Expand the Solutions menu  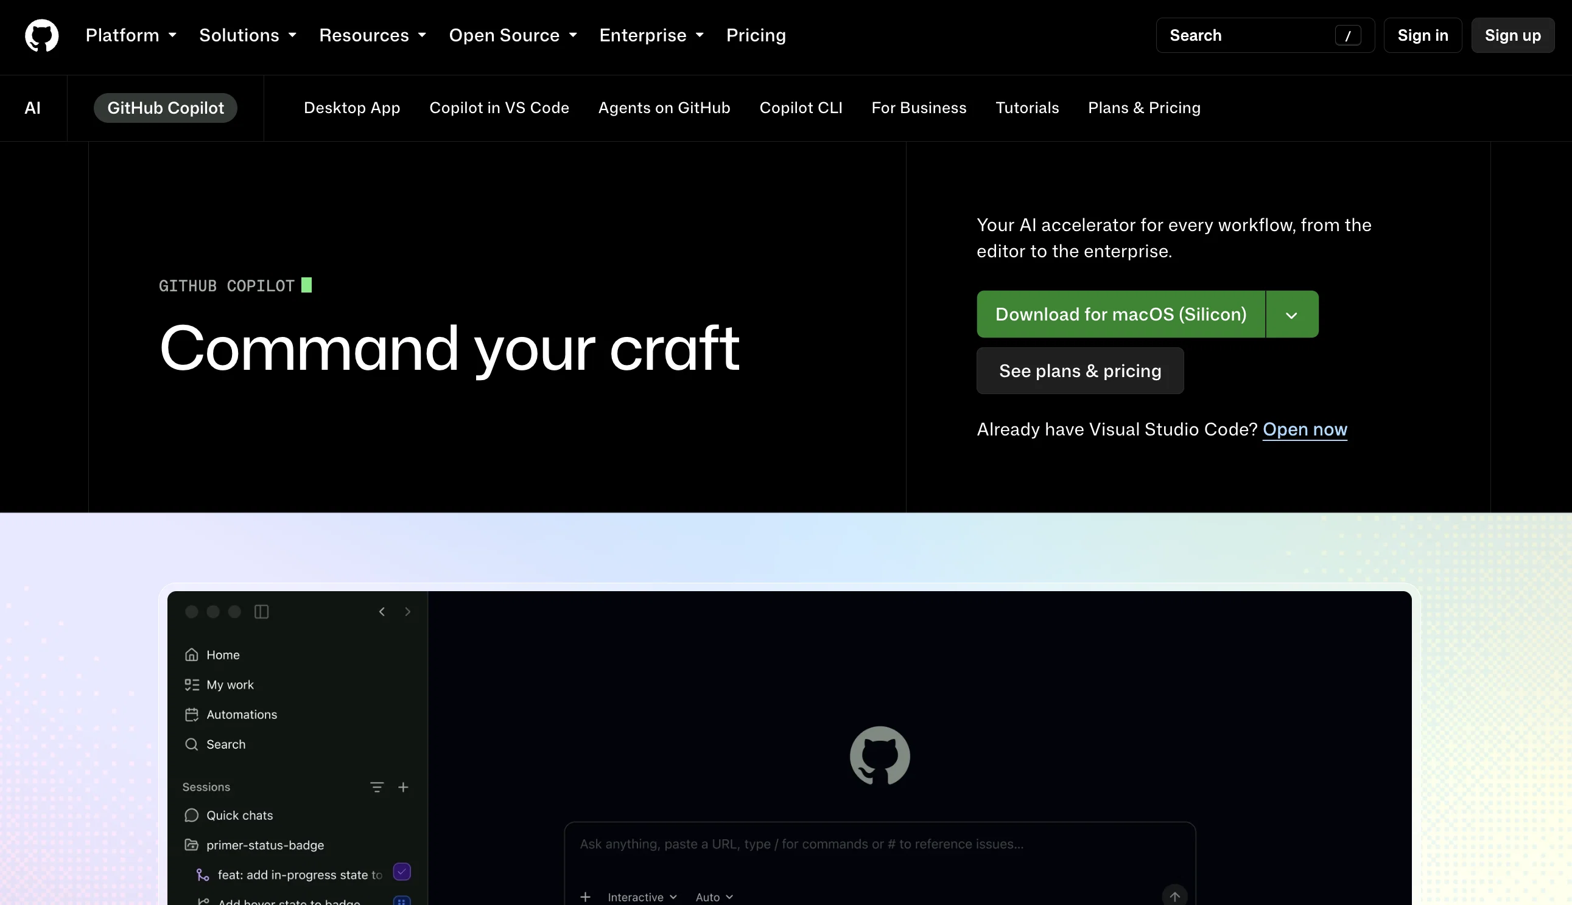[248, 35]
